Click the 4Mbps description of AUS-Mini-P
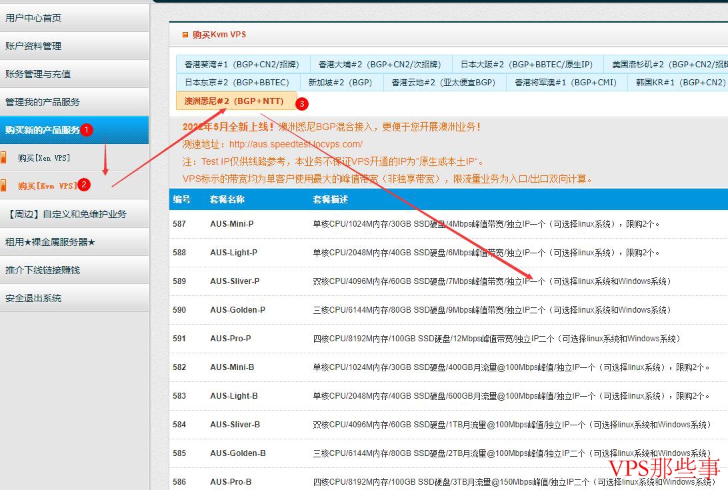 [x=486, y=224]
